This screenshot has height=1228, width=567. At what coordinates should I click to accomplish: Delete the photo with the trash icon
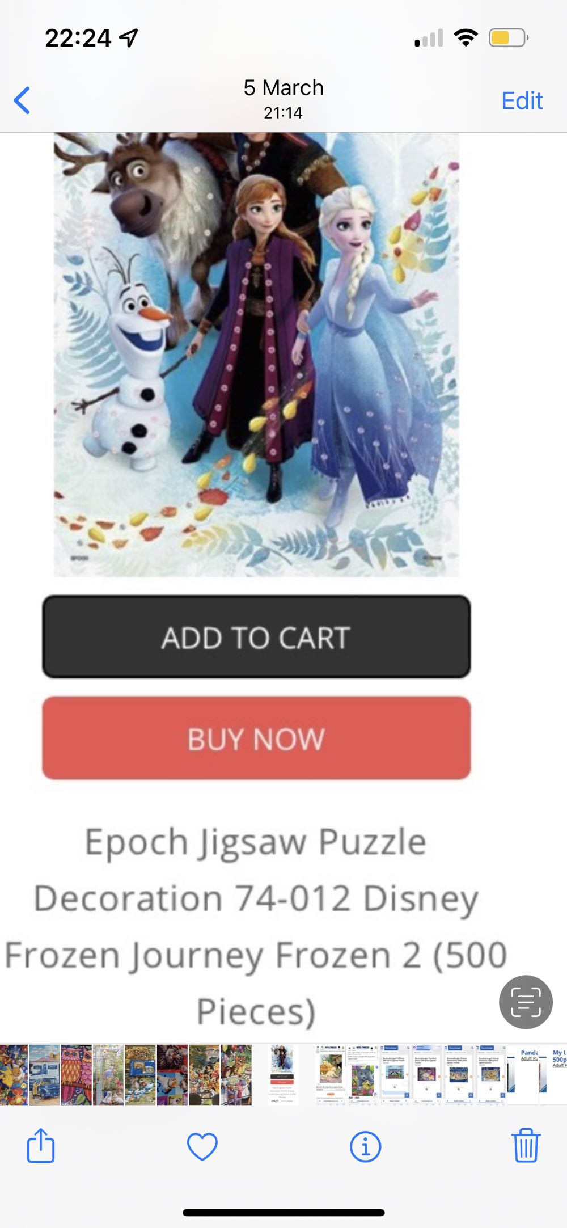coord(526,1145)
